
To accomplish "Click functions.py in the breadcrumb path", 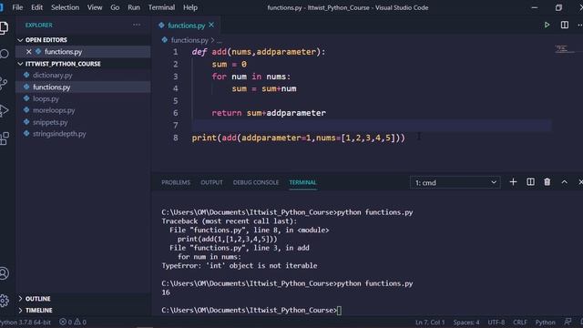I will (x=189, y=40).
